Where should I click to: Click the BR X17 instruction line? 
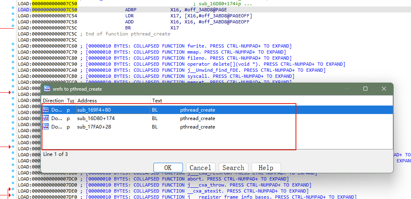98,28
